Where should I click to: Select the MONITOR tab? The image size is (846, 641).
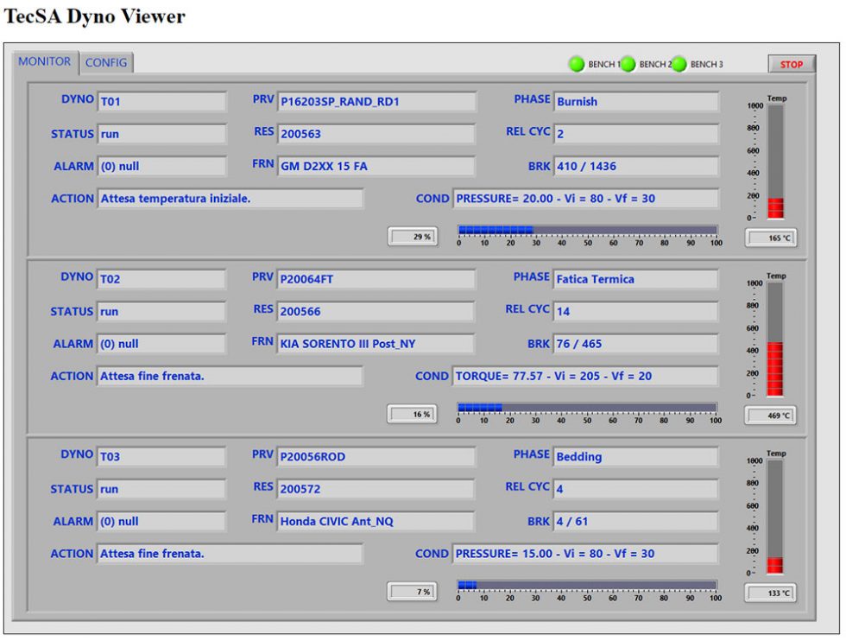47,60
